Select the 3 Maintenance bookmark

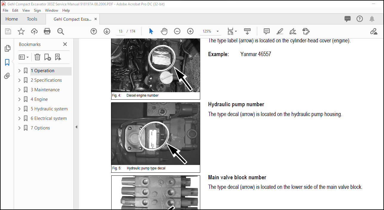pos(45,90)
